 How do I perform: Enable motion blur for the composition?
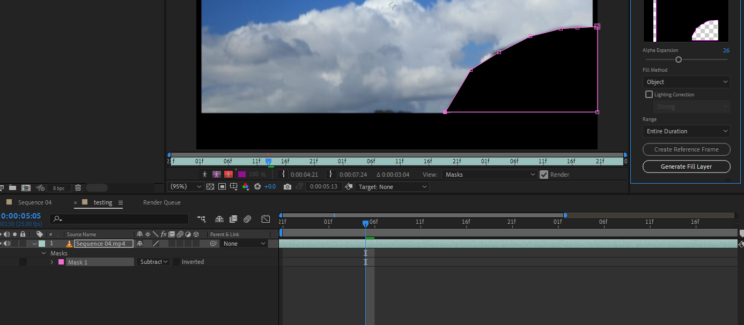pos(247,219)
